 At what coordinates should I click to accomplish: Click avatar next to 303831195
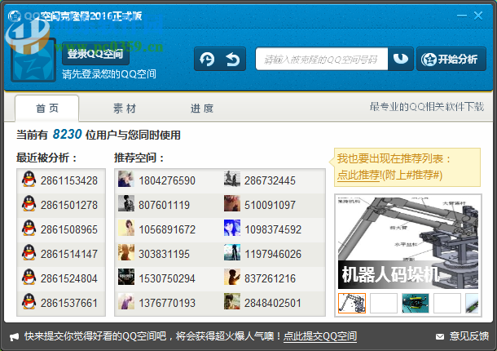tap(126, 252)
